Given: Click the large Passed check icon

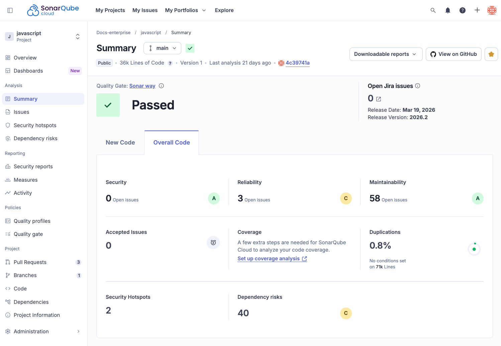Looking at the screenshot, I should pyautogui.click(x=108, y=105).
